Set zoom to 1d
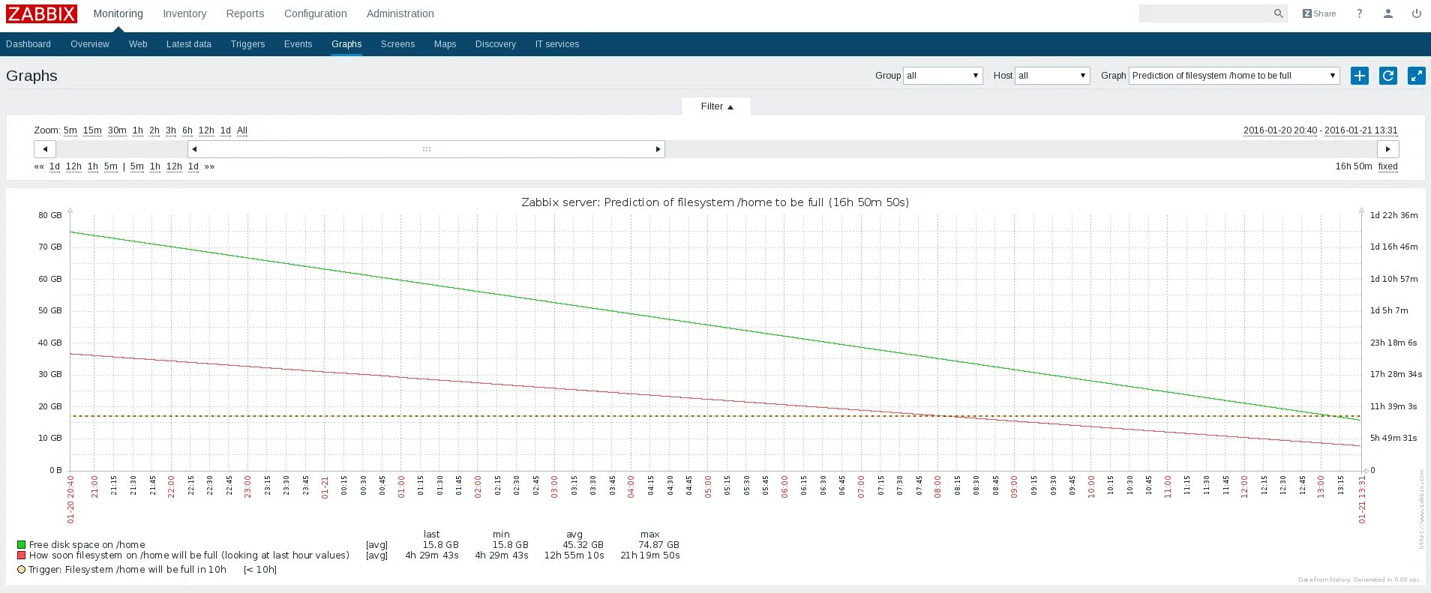1431x593 pixels. click(x=226, y=130)
